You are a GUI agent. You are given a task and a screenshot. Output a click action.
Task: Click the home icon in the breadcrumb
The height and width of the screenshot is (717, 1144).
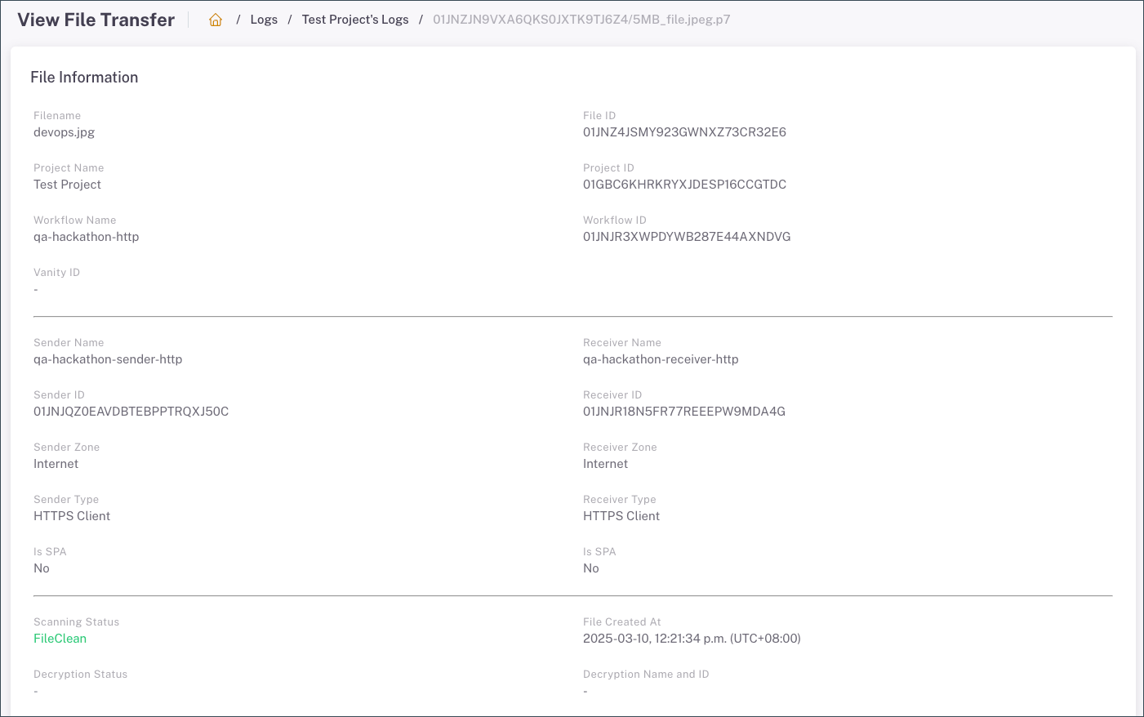(x=216, y=20)
